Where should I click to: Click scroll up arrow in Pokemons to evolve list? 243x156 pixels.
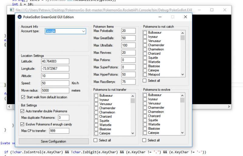[183, 95]
